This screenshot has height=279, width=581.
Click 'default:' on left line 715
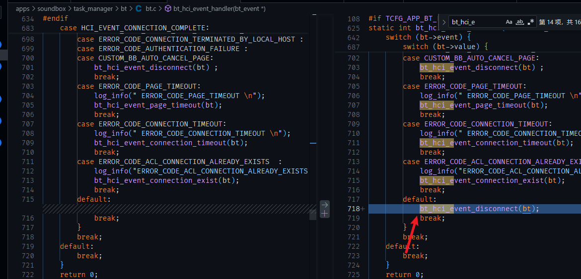tap(94, 199)
